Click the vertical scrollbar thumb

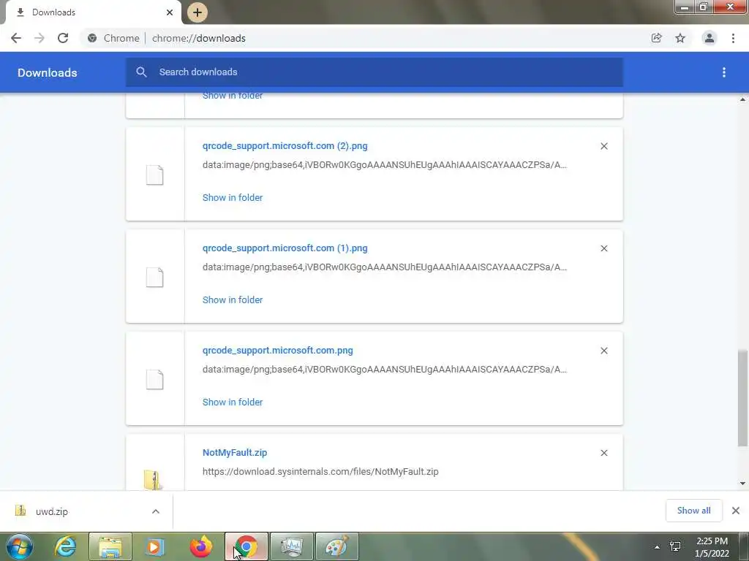click(742, 398)
